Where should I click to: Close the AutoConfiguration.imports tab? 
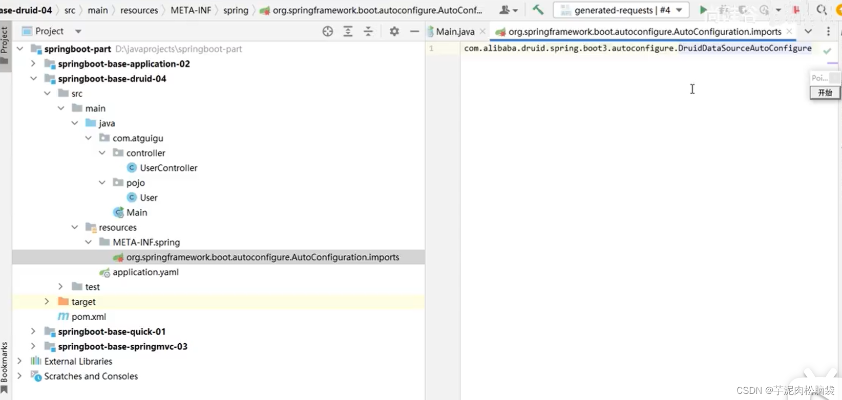click(789, 32)
